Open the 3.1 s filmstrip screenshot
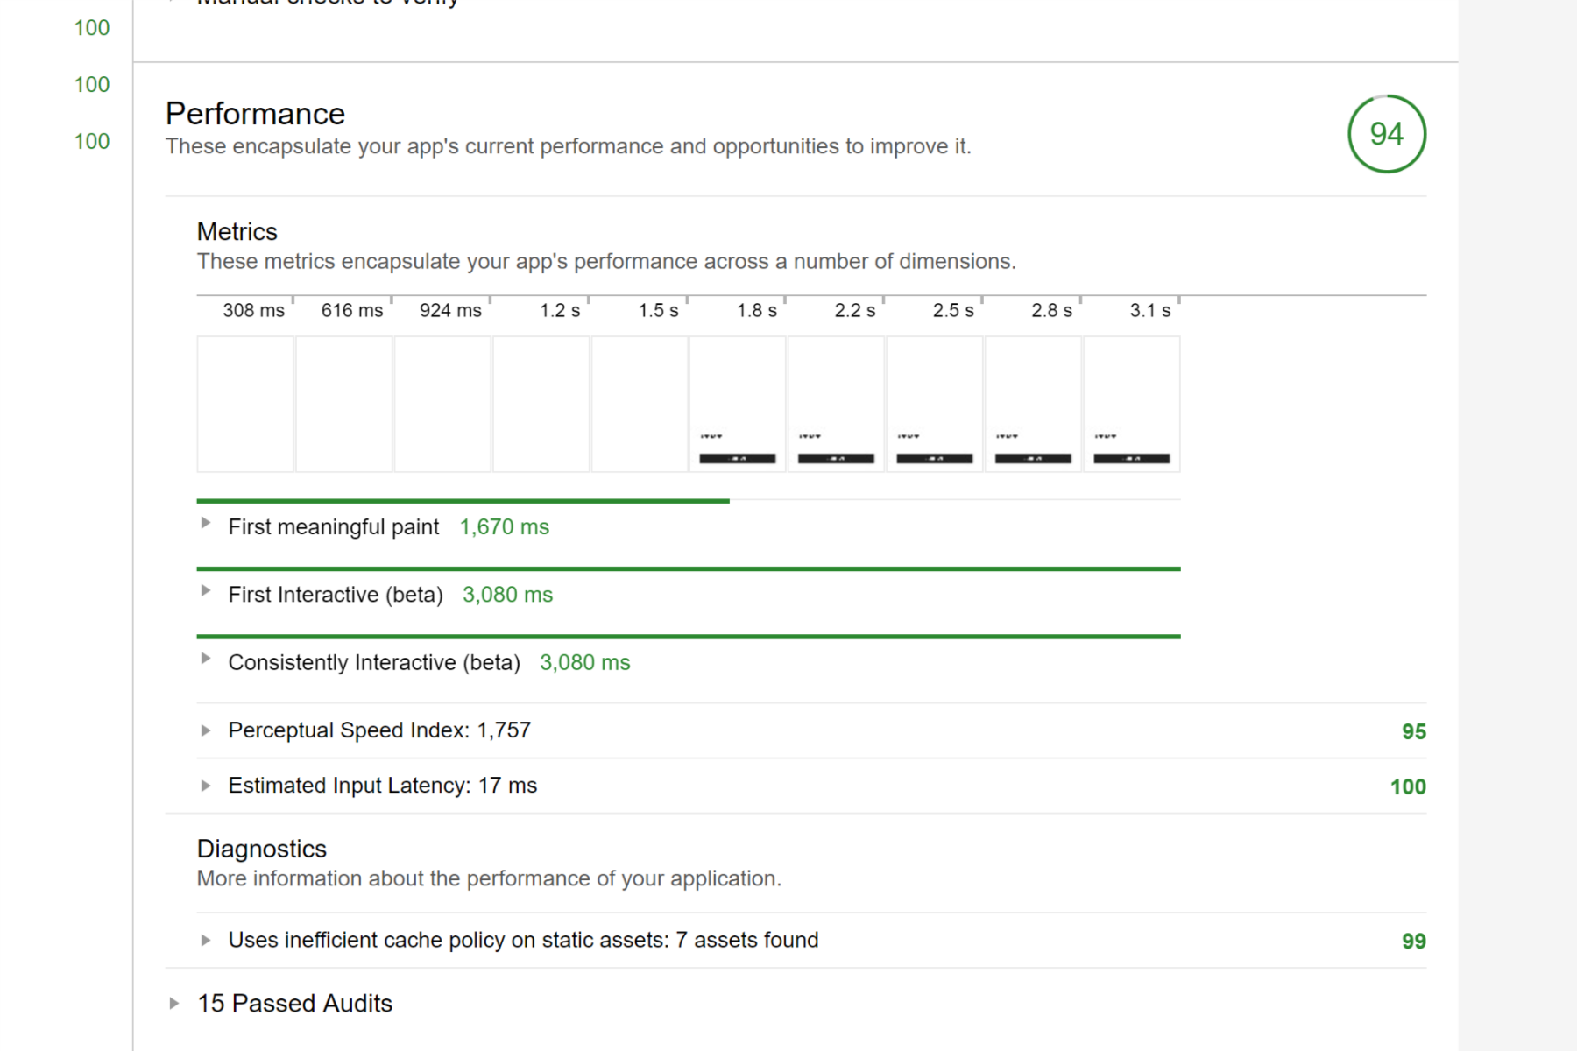This screenshot has height=1051, width=1577. (x=1132, y=404)
